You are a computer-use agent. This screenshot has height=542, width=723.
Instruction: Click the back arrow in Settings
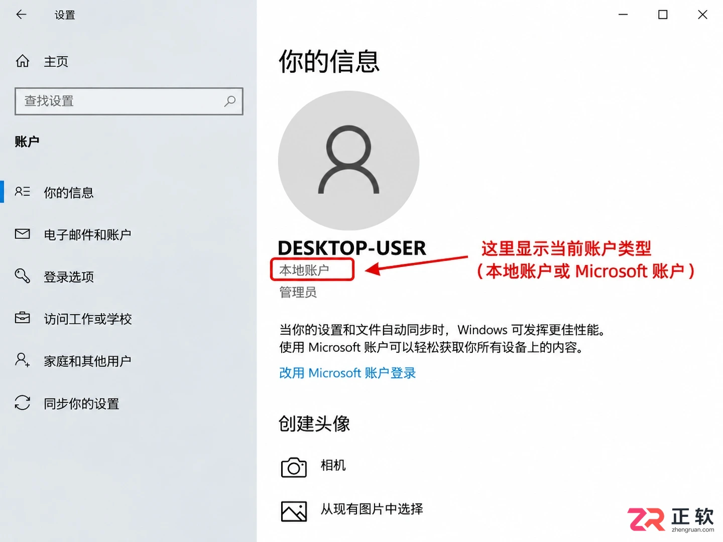pyautogui.click(x=21, y=15)
